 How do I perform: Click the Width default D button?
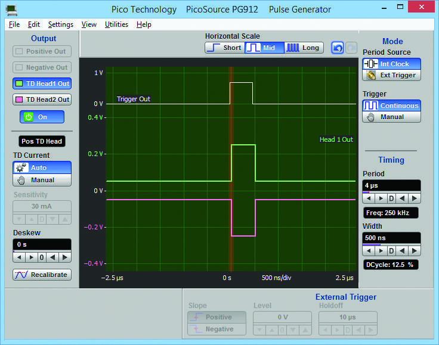(x=392, y=251)
